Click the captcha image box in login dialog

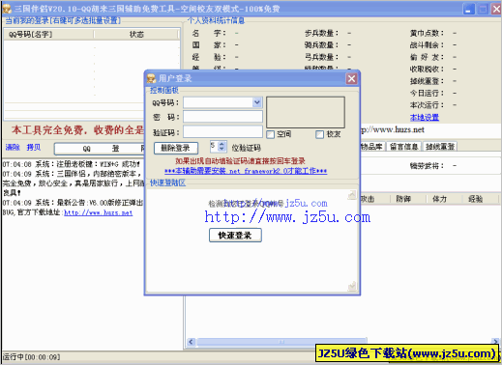click(306, 112)
